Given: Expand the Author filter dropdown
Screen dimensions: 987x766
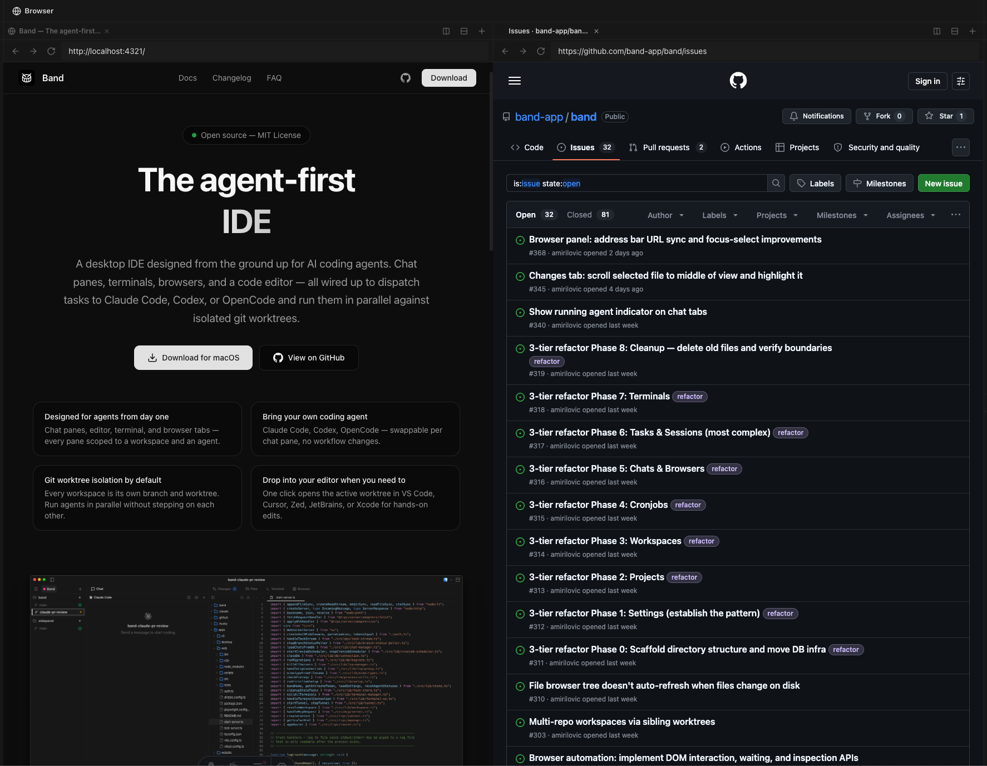Looking at the screenshot, I should 666,215.
